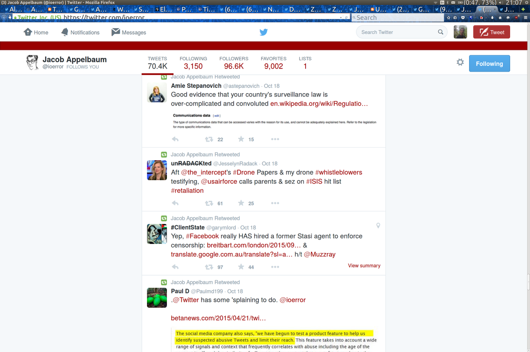Screen dimensions: 530x352
Task: Open the mail indicator in system tray
Action: point(453,3)
